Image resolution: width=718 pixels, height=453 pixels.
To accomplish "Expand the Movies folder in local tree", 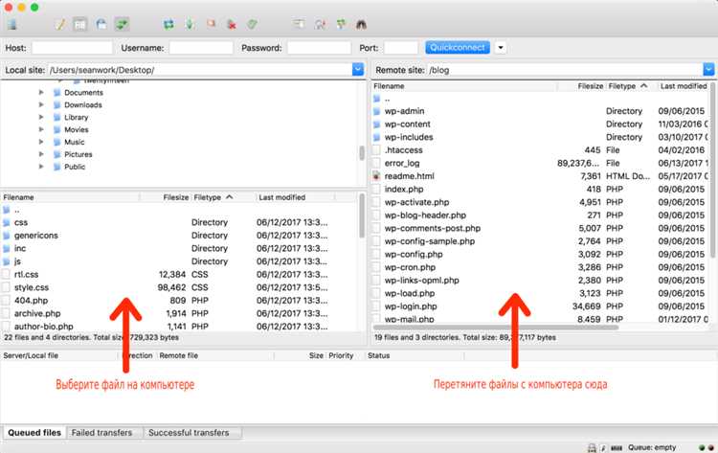I will pyautogui.click(x=41, y=129).
